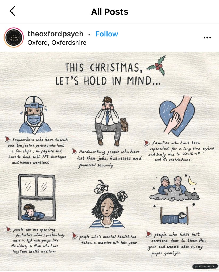Viewport: 219px width, 272px height.
Task: Open theoxfordpsych username link
Action: [55, 34]
